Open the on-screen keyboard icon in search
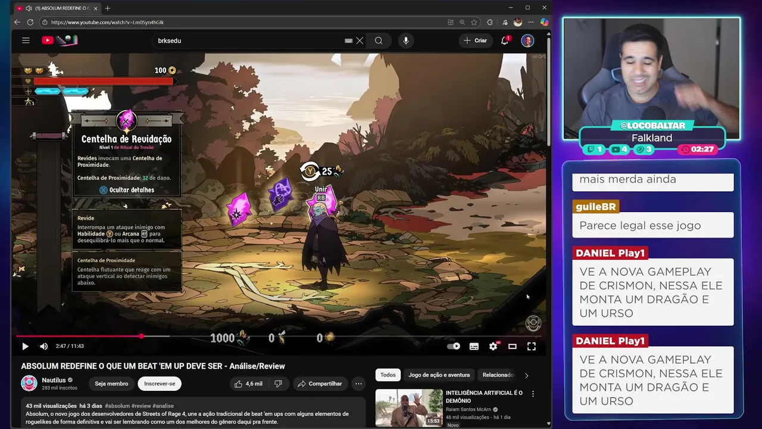The height and width of the screenshot is (429, 762). coord(348,41)
